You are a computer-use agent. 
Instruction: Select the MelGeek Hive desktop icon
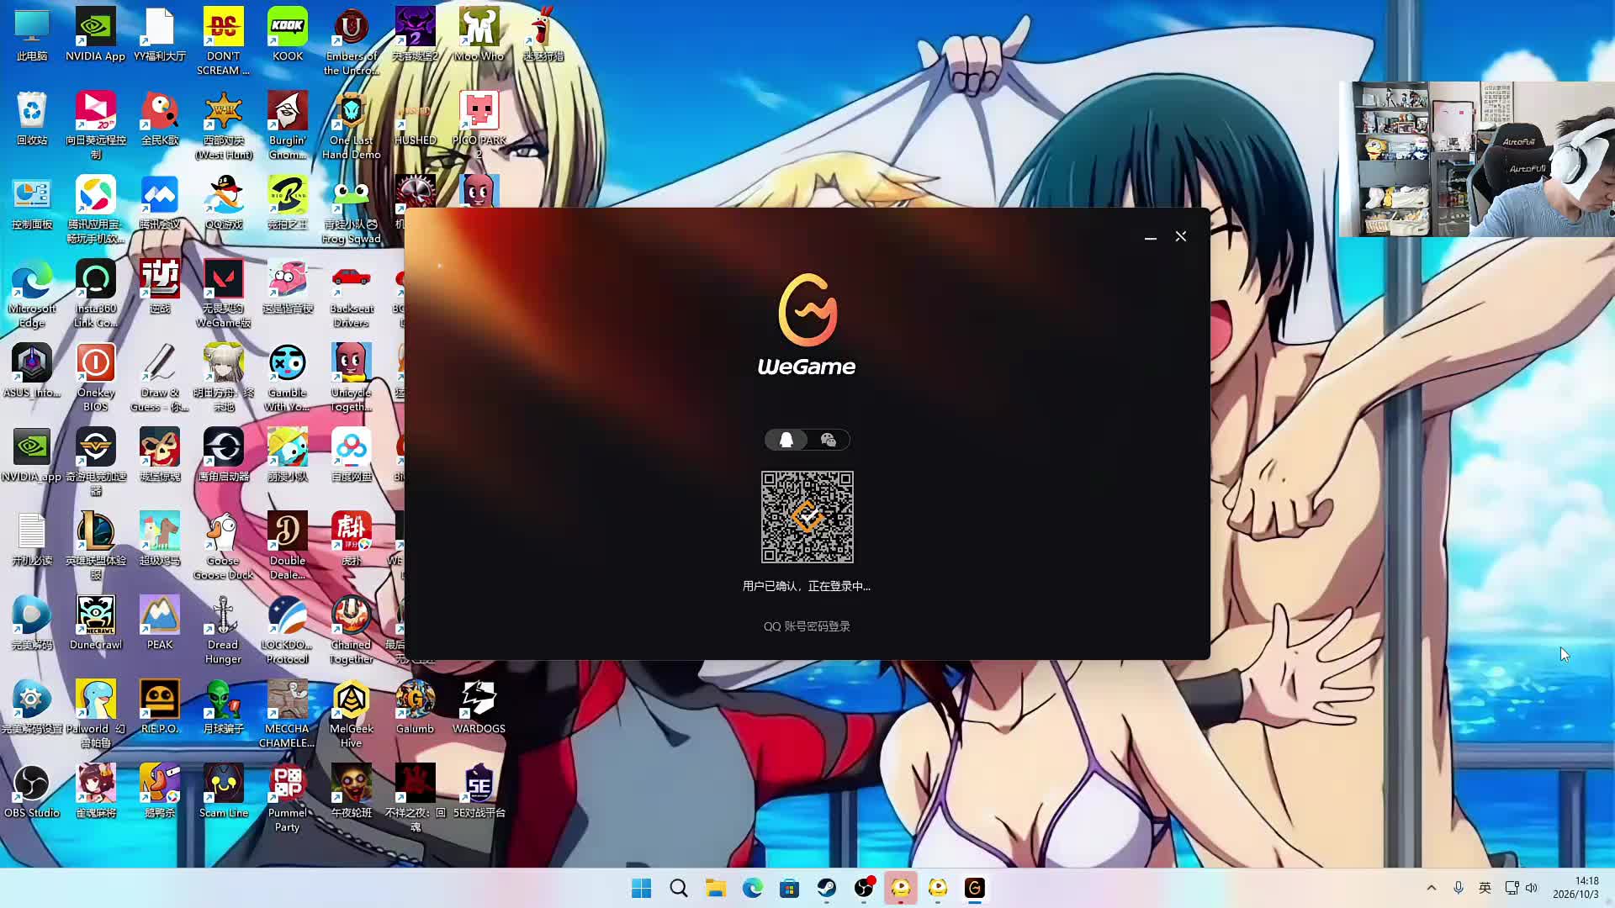click(x=352, y=714)
